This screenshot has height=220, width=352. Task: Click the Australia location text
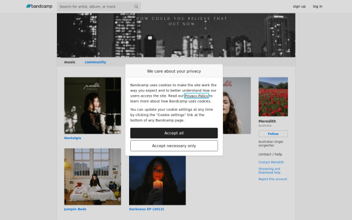[x=265, y=126]
